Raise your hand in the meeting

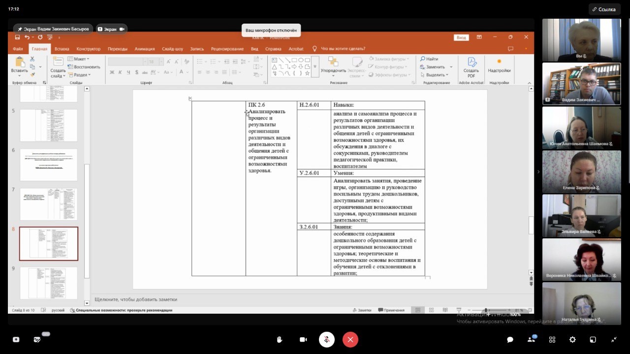(x=280, y=340)
